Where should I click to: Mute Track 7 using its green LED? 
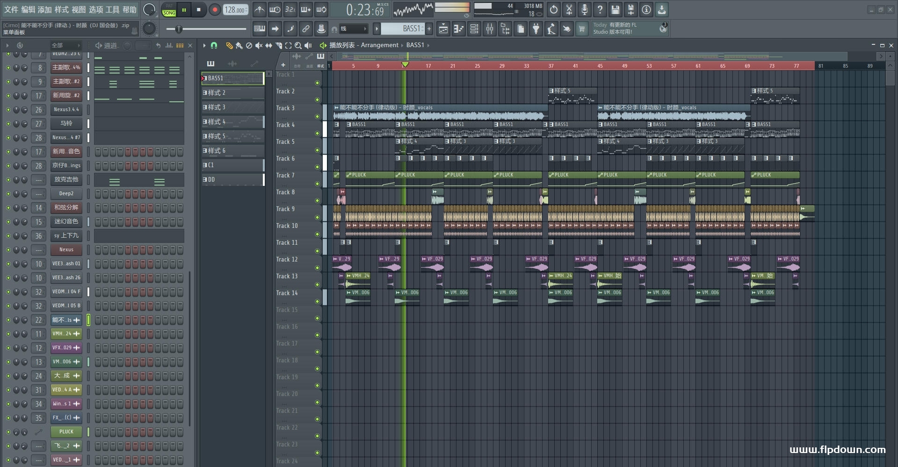tap(317, 184)
